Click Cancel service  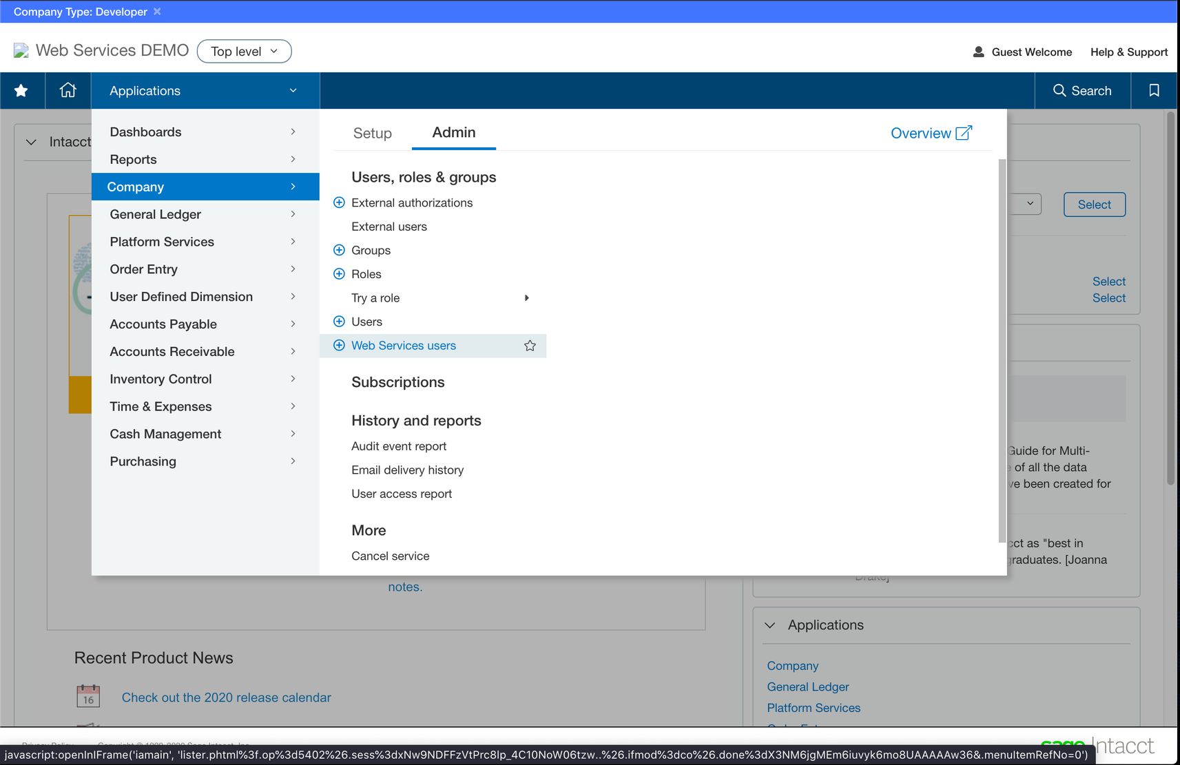[390, 556]
